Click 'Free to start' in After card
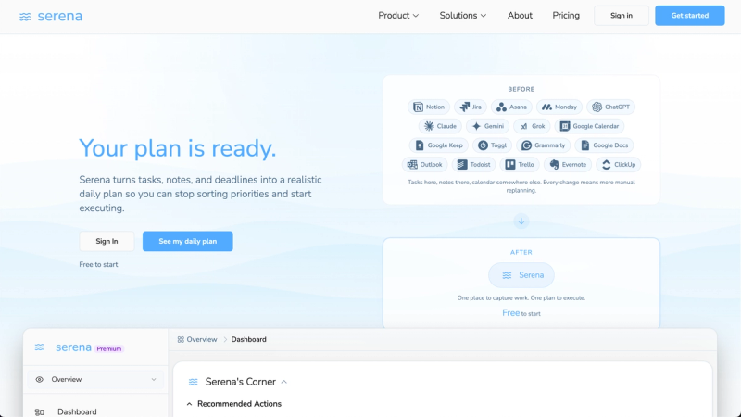Image resolution: width=741 pixels, height=417 pixels. click(x=521, y=313)
